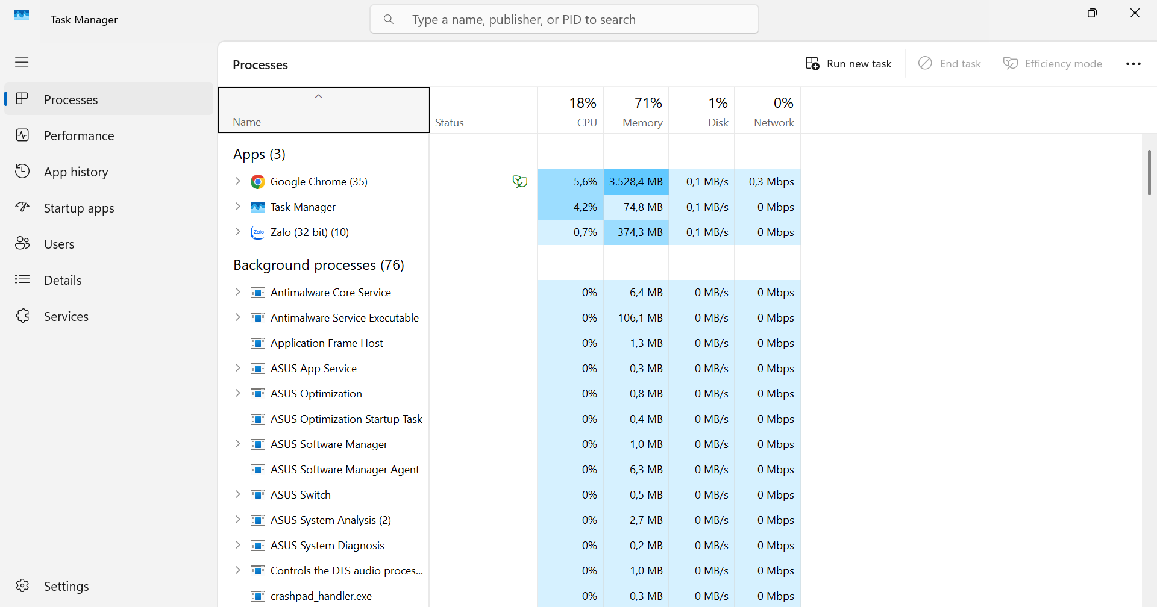Screen dimensions: 1157x607
Task: Click the Efficiency mode button
Action: click(1052, 64)
